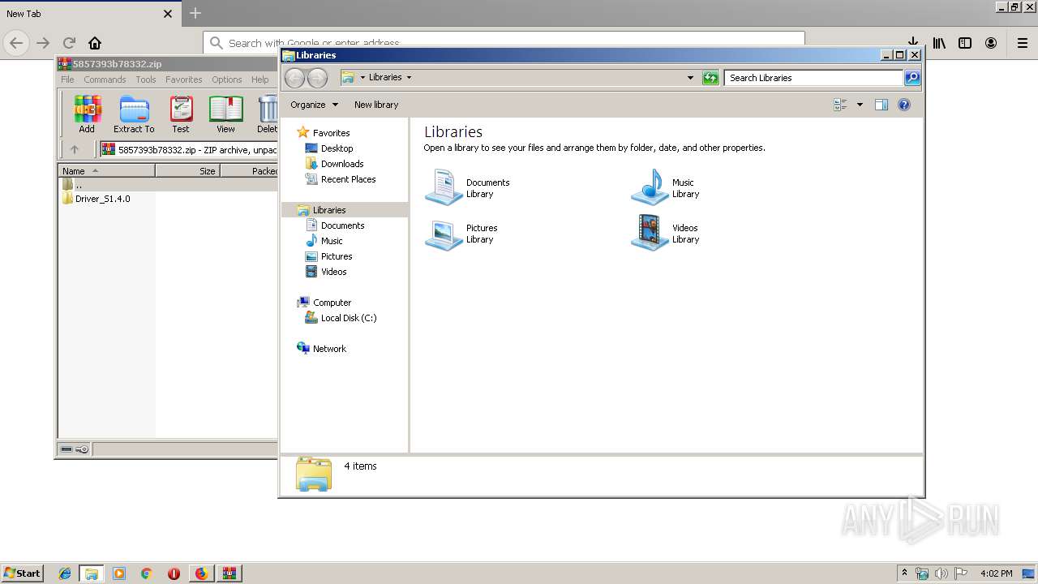Image resolution: width=1038 pixels, height=584 pixels.
Task: Click the Change your view icon
Action: point(840,105)
